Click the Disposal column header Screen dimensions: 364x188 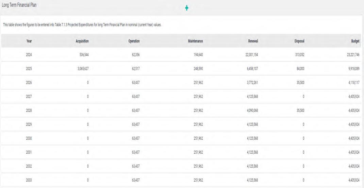(x=299, y=41)
